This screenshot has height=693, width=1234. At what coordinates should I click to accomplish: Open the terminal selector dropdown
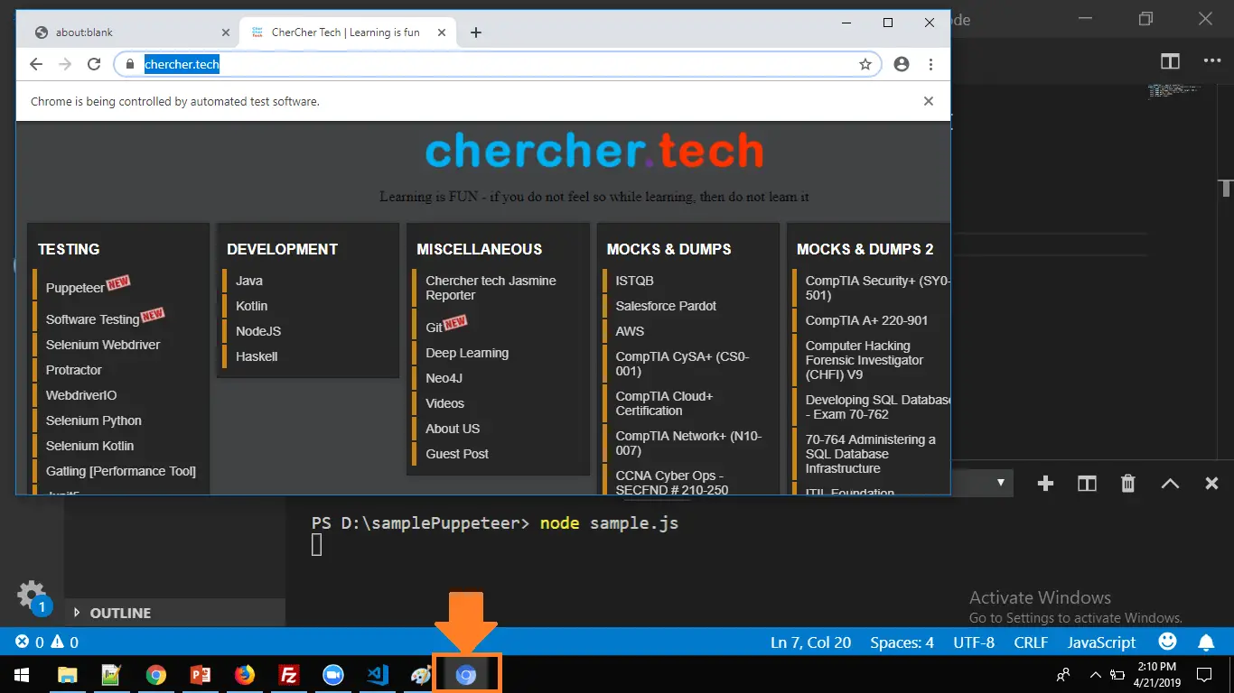(x=1000, y=483)
